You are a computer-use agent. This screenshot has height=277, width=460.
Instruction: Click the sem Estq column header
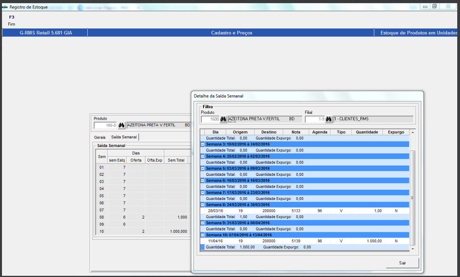[117, 160]
